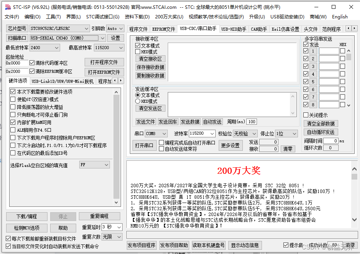Check HEX模式 in receive buffer
Image resolution: width=360 pixels, height=254 pixels.
pyautogui.click(x=138, y=52)
